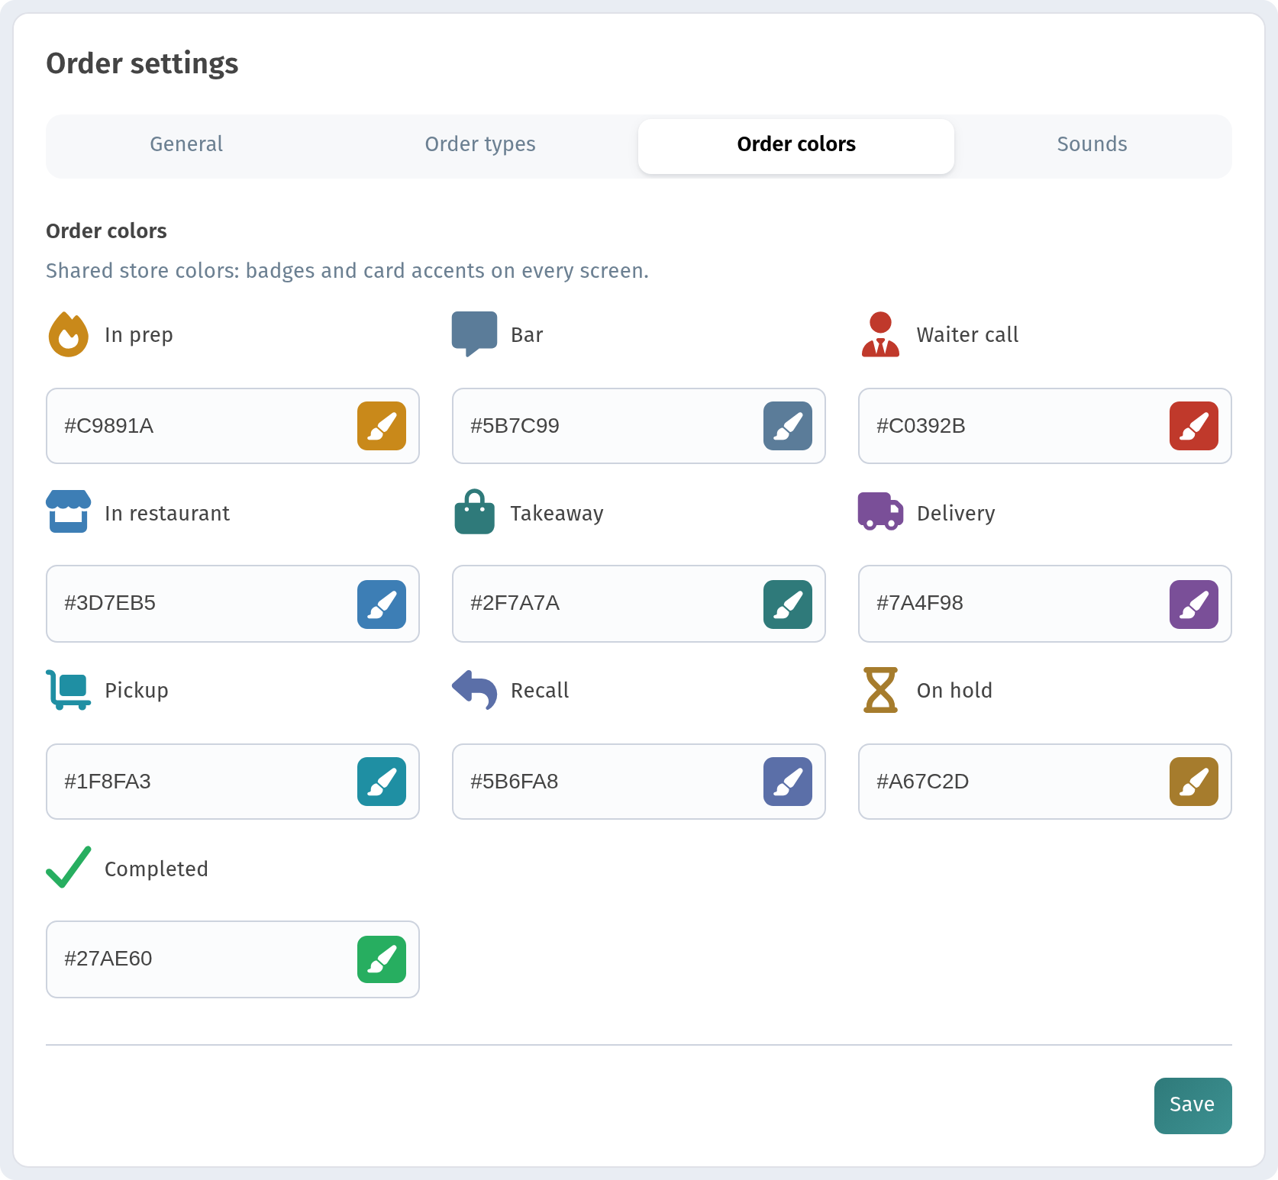The width and height of the screenshot is (1278, 1180).
Task: Click the Completed checkmark icon
Action: [69, 867]
